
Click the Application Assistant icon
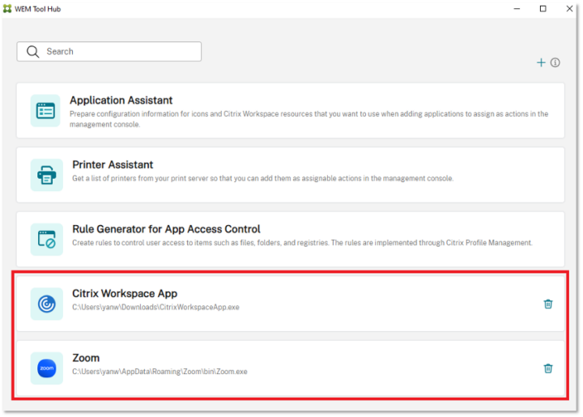[46, 110]
